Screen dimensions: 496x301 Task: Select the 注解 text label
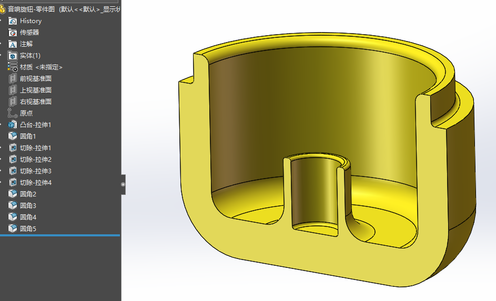click(x=26, y=44)
